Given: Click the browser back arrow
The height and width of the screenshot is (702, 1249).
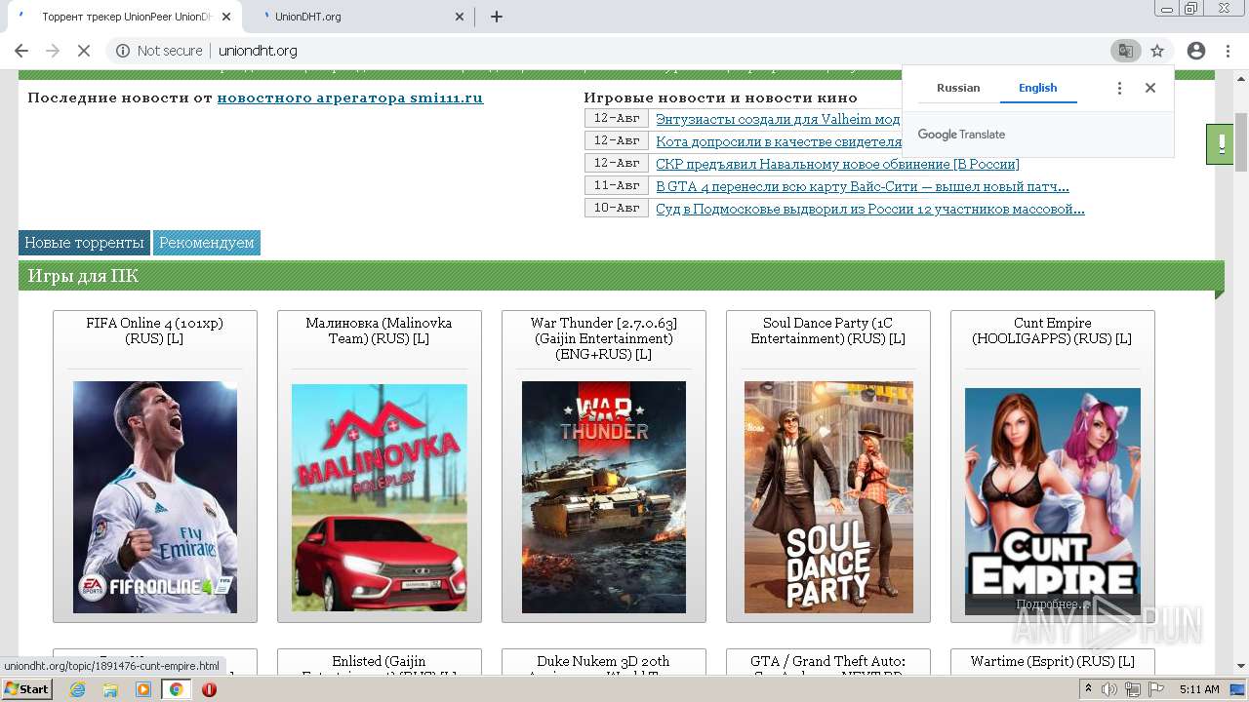Looking at the screenshot, I should pos(21,51).
